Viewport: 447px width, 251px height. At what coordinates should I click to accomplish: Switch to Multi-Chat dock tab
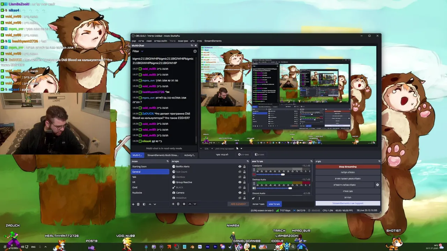[137, 155]
